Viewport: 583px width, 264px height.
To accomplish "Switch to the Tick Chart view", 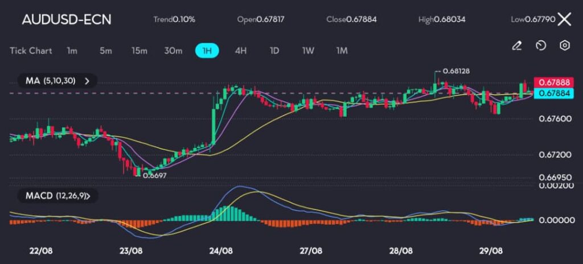I will coord(31,51).
